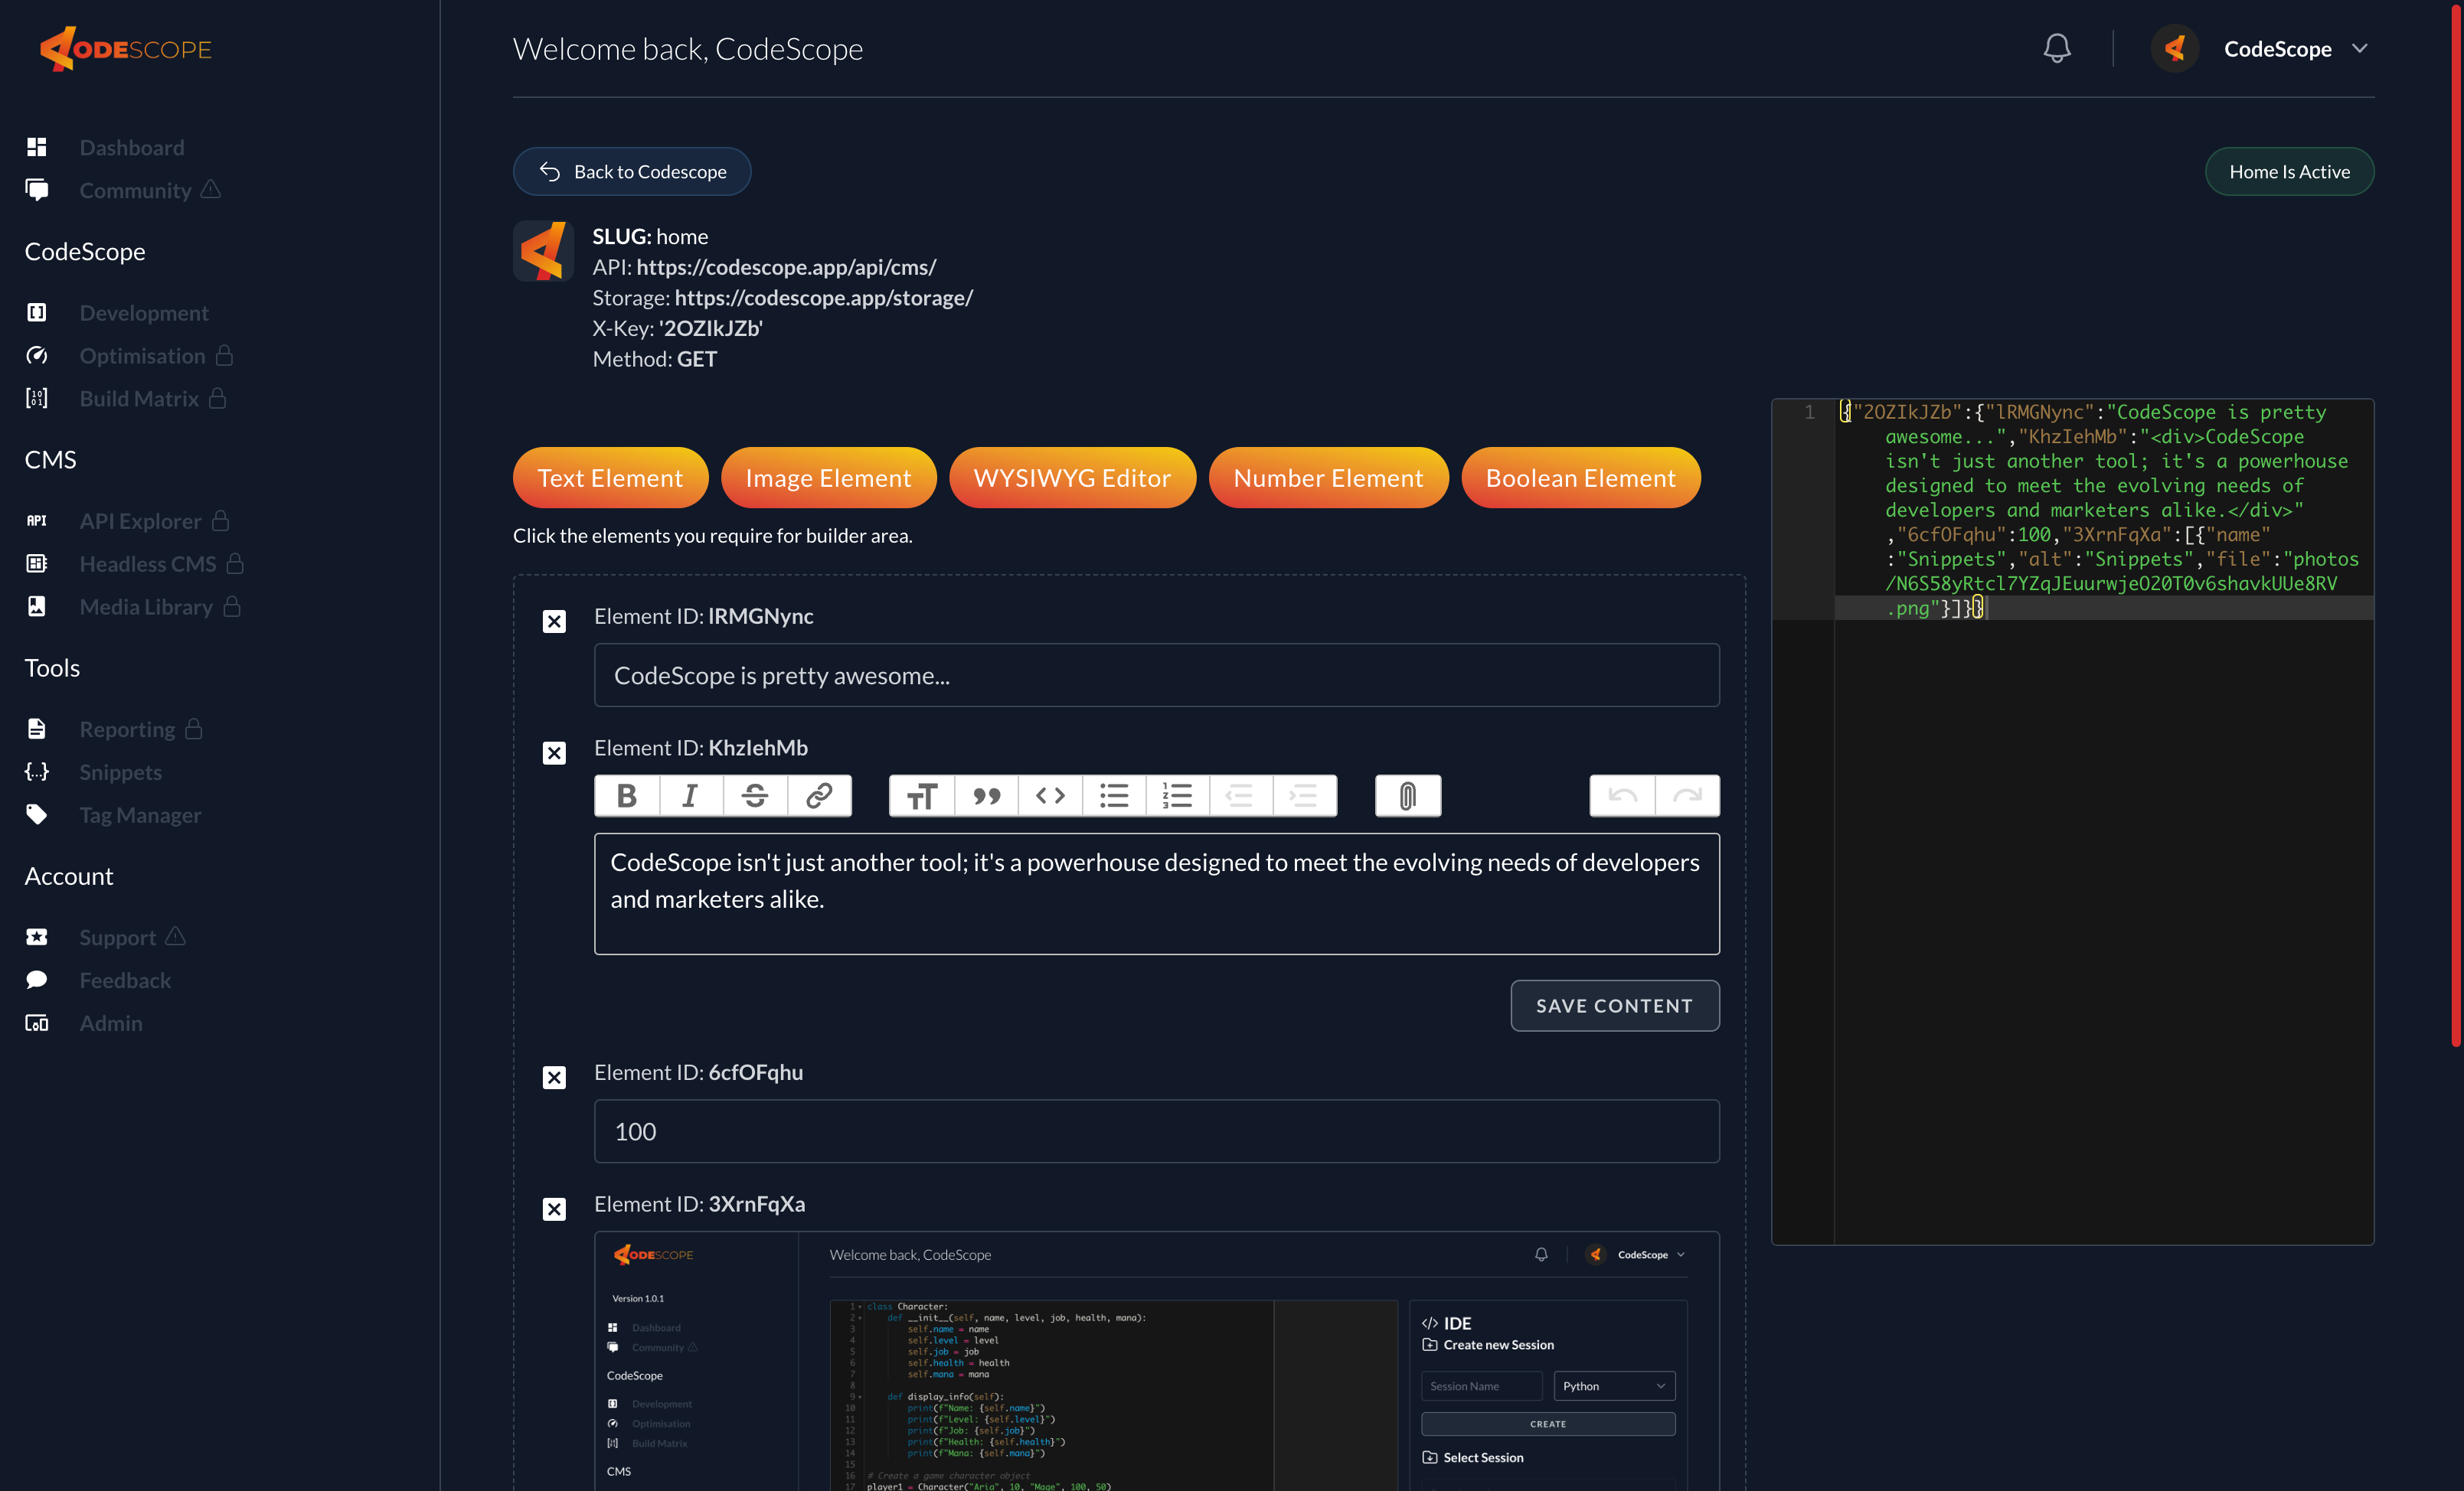
Task: Insert code block using code icon
Action: 1050,795
